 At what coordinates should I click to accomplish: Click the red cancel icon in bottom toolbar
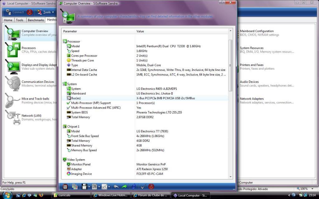pos(151,187)
